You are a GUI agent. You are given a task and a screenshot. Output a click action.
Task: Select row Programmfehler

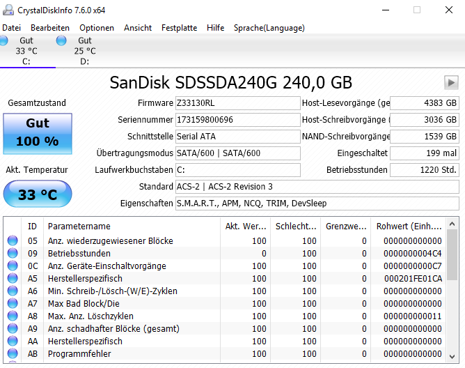(x=224, y=353)
